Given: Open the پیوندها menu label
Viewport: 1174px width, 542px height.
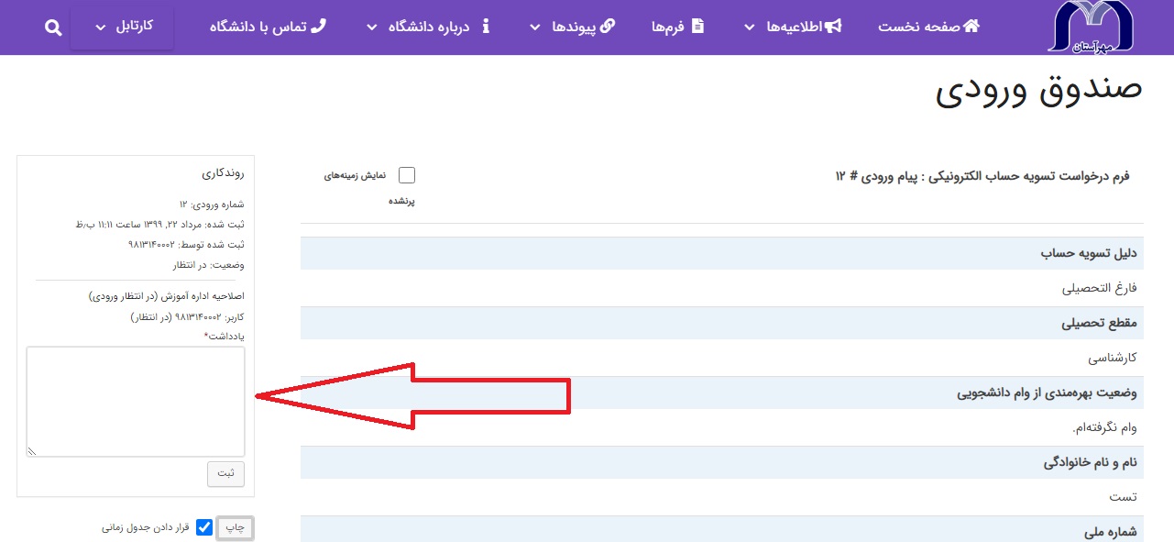Looking at the screenshot, I should 573,27.
